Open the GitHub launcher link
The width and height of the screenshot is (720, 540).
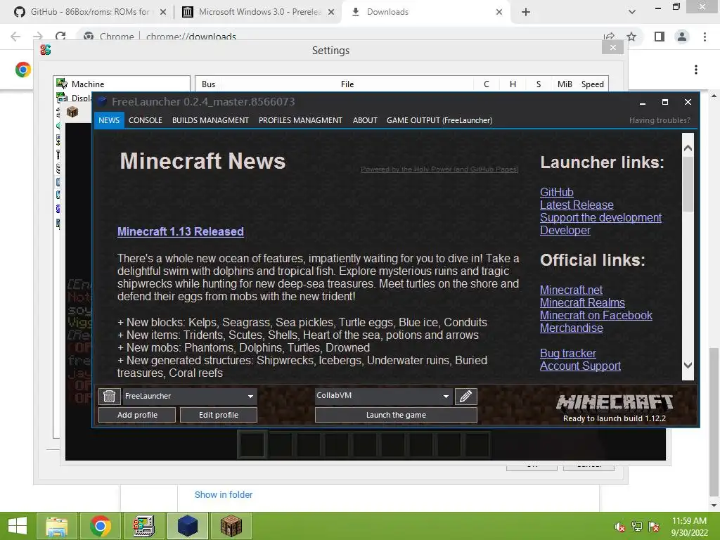point(557,192)
